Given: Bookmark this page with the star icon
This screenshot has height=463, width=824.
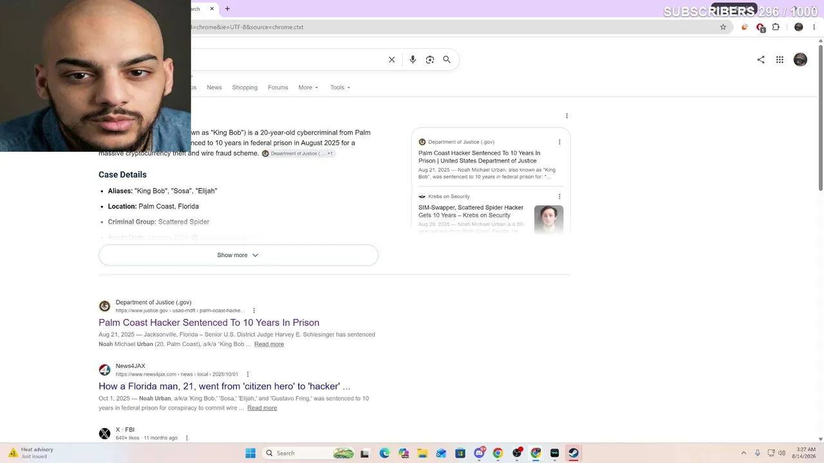Looking at the screenshot, I should click(723, 27).
